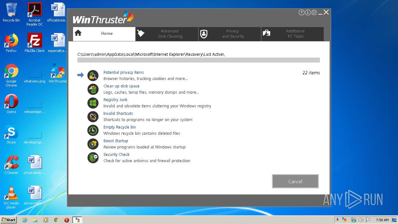
Task: Click the Privacy and Security shield icon
Action: pos(204,34)
